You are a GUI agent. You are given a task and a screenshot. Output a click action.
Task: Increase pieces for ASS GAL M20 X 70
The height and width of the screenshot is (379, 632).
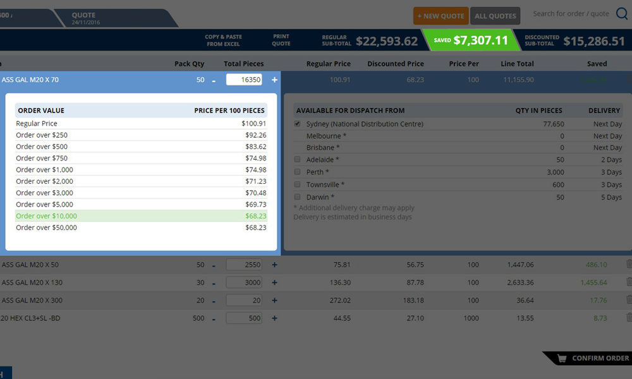click(x=274, y=80)
